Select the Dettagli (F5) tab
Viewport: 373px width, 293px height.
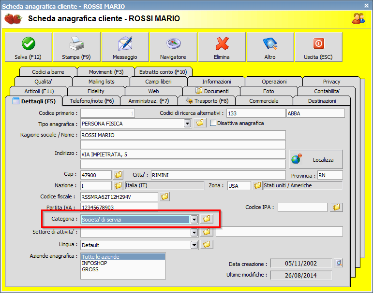34,101
